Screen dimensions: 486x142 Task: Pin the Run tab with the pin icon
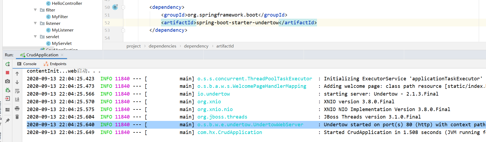[x=7, y=121]
